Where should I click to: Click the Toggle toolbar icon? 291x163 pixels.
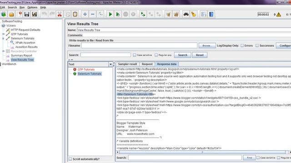pos(100,14)
